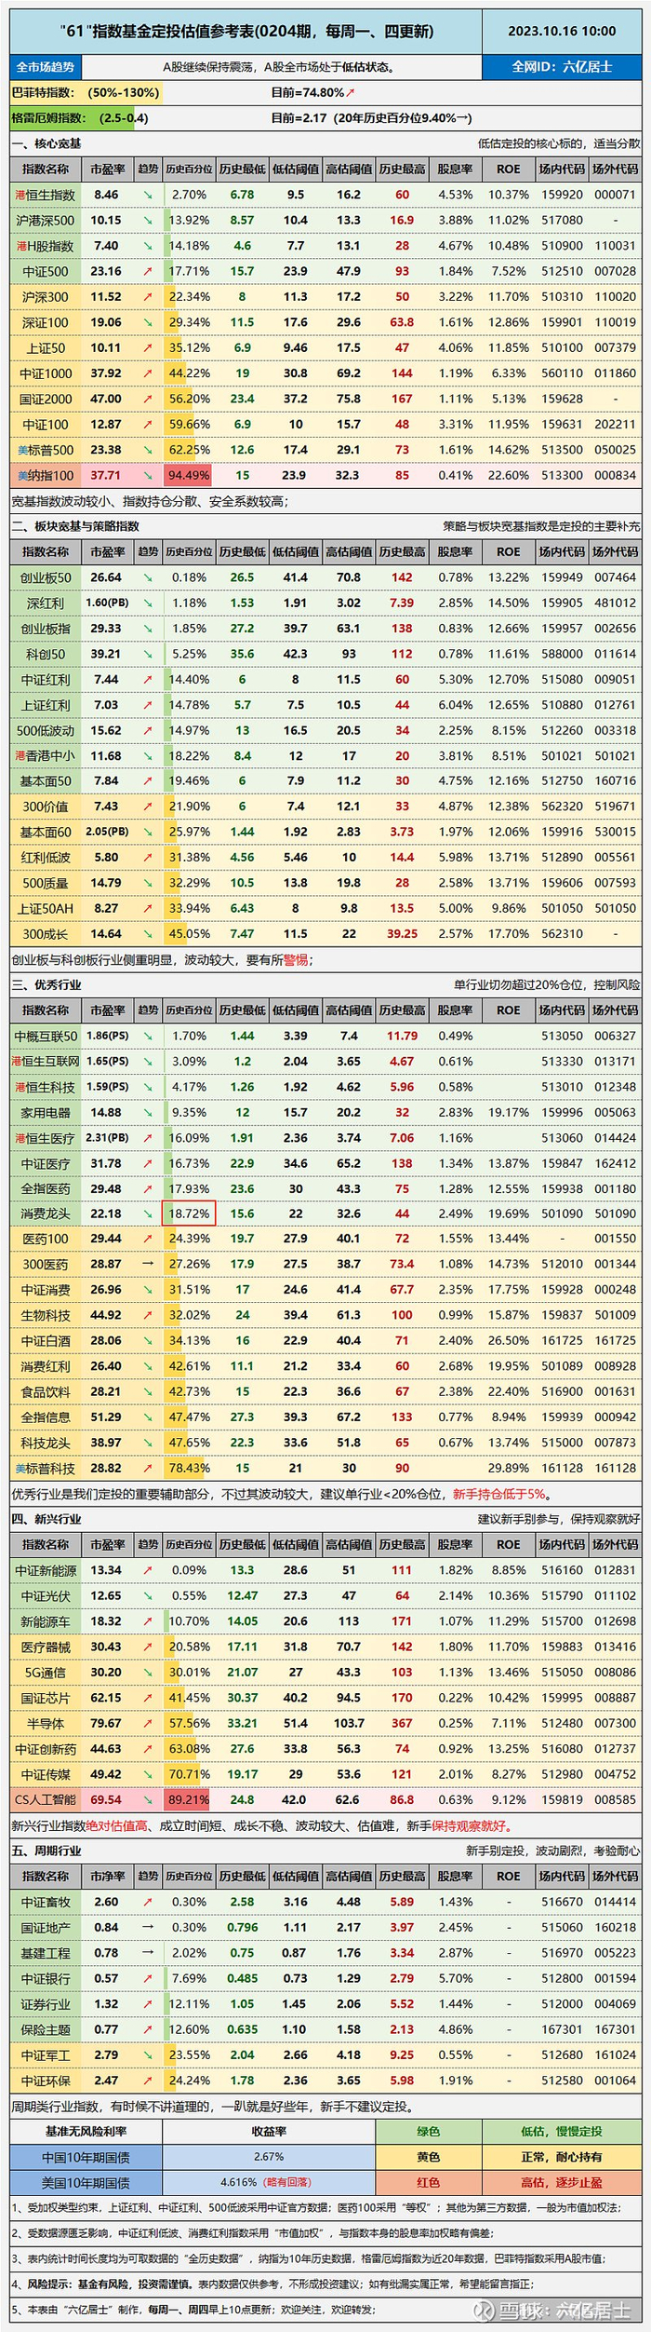
Task: Click the red 新手持仓低于5% text
Action: [500, 1493]
